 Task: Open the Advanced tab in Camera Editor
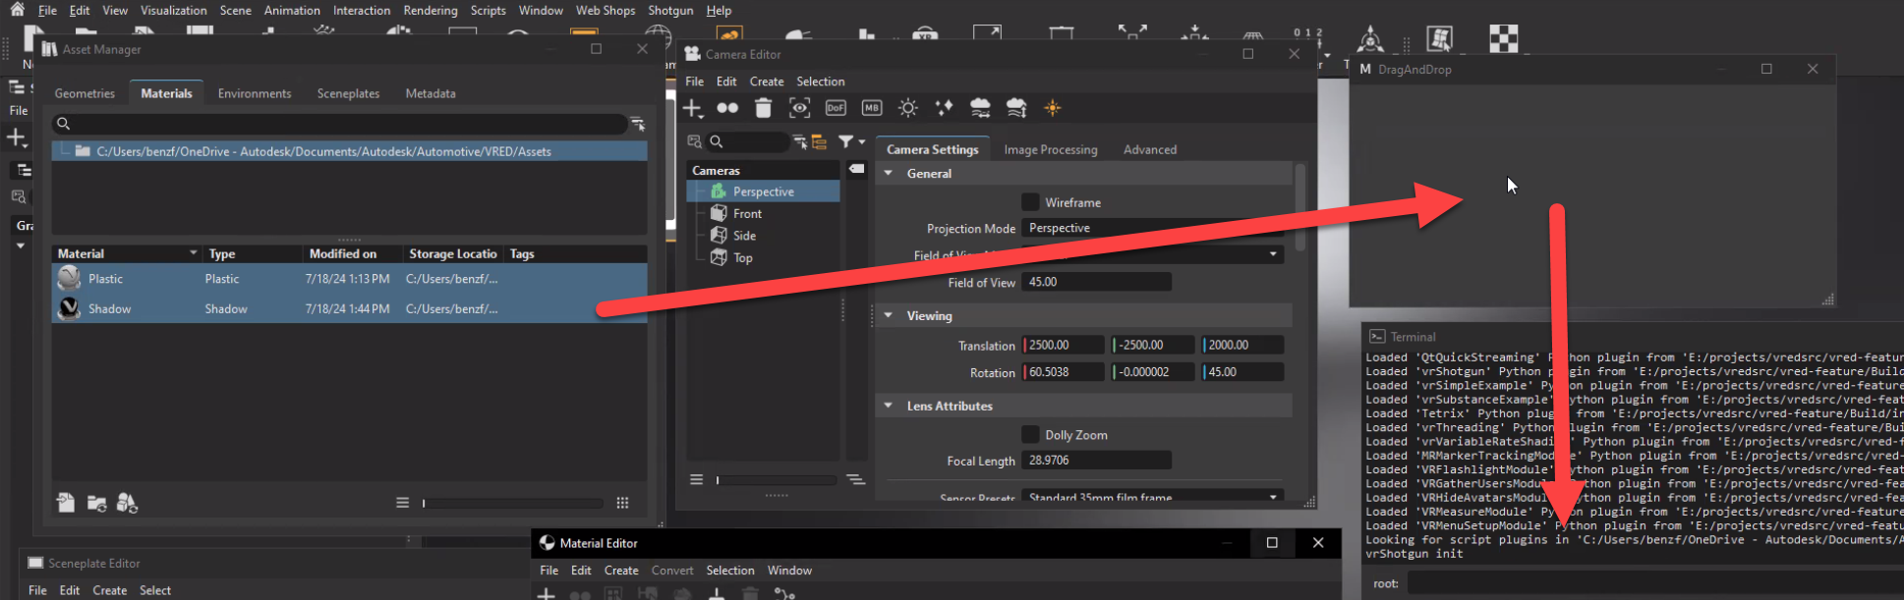click(1149, 149)
